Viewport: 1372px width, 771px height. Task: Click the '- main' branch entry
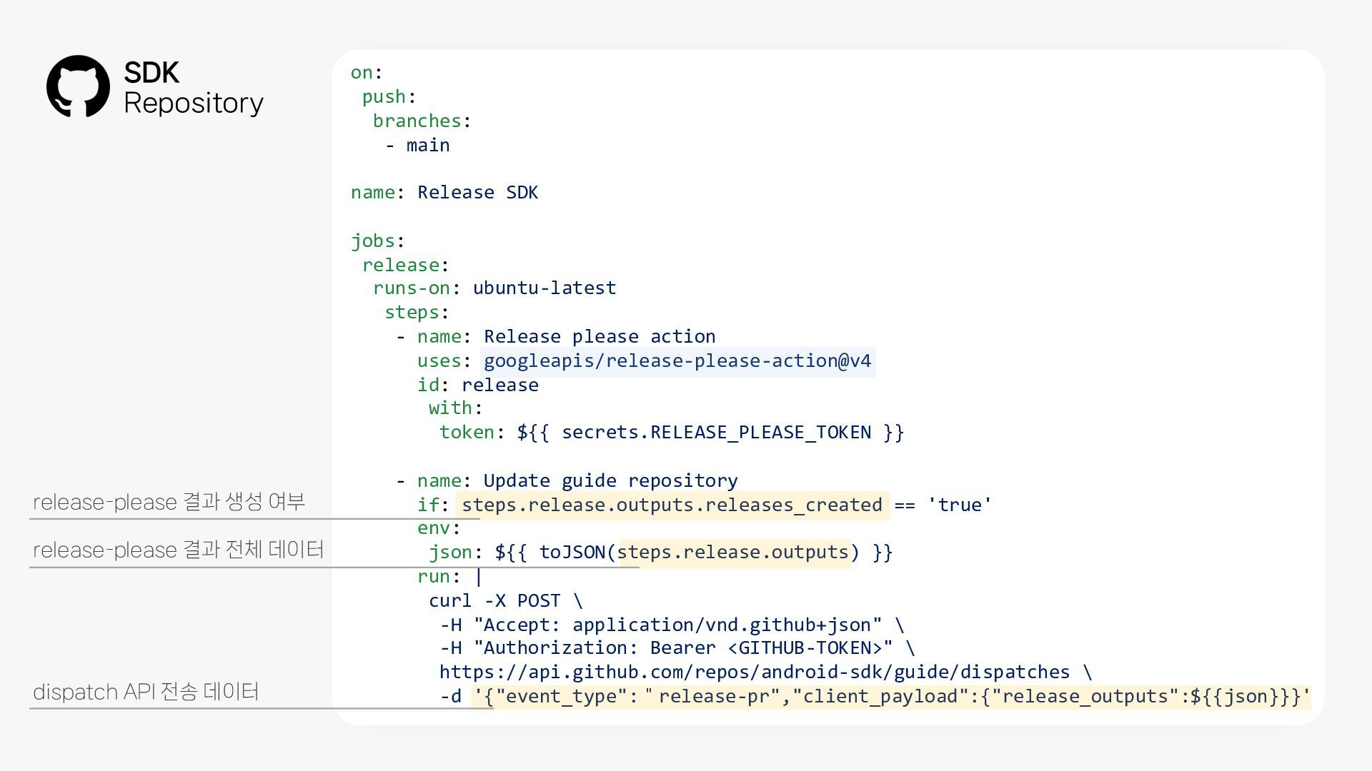418,146
